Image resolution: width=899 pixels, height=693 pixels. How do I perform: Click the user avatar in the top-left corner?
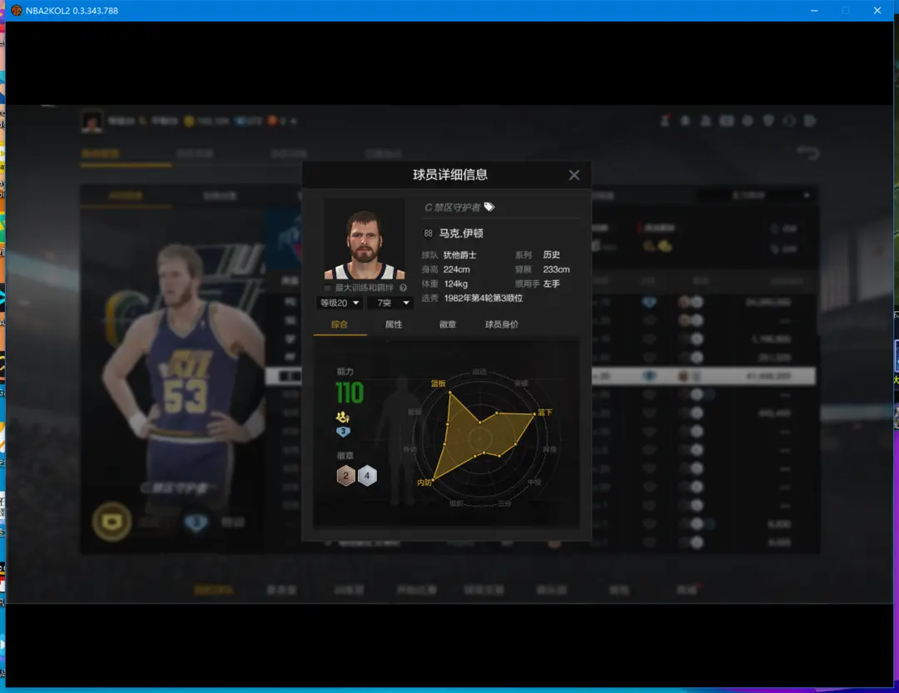92,121
